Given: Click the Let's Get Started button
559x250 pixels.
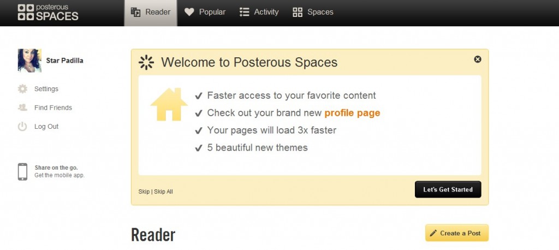Looking at the screenshot, I should [448, 189].
